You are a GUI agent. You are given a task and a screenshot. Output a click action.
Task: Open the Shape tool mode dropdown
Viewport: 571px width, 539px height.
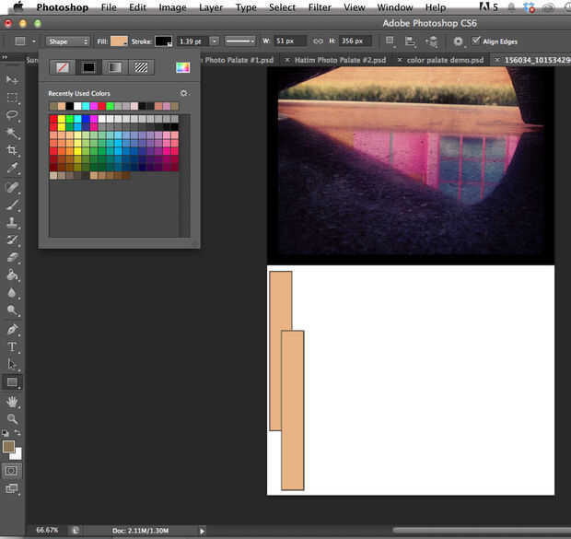pyautogui.click(x=67, y=41)
